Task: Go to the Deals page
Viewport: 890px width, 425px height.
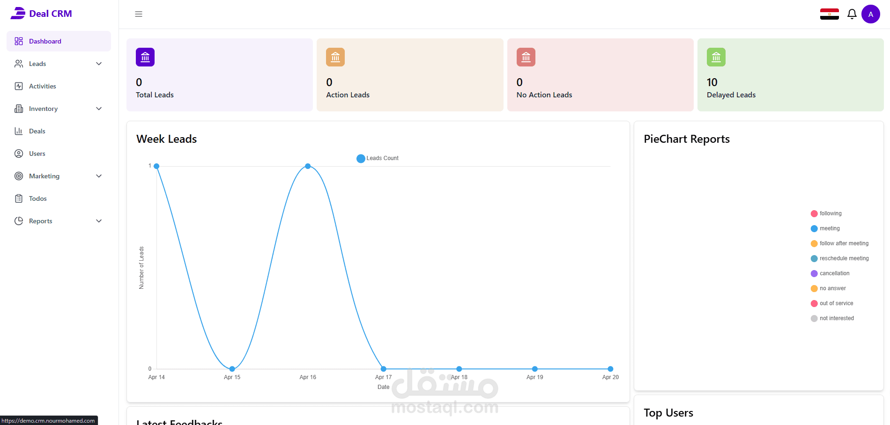Action: tap(37, 131)
